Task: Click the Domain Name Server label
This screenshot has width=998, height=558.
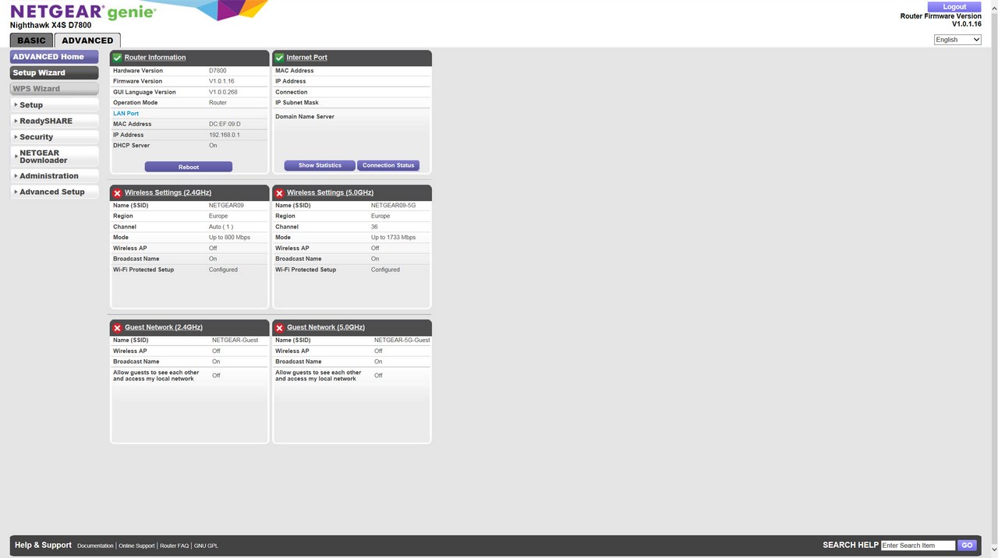Action: pyautogui.click(x=305, y=117)
